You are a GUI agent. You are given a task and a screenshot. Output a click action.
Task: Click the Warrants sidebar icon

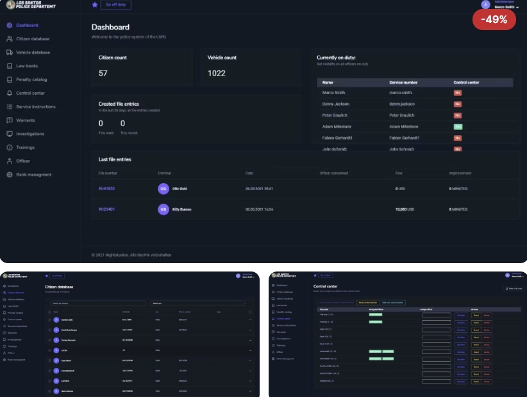10,120
